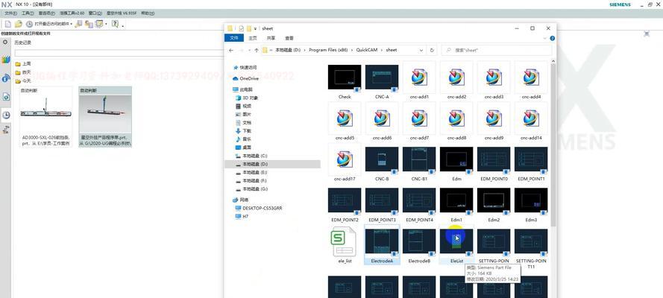The height and width of the screenshot is (298, 663).
Task: Open the 首选项(P) menu in NX
Action: tap(46, 13)
